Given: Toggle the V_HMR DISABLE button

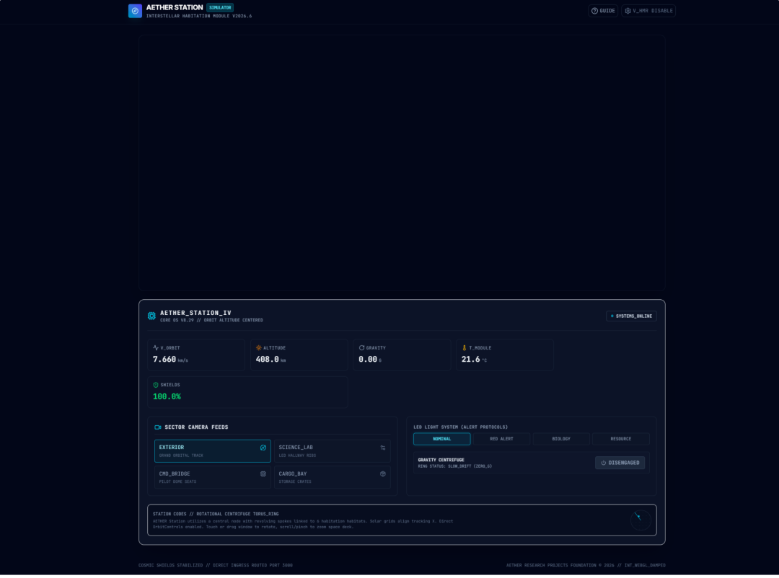Looking at the screenshot, I should (x=648, y=11).
